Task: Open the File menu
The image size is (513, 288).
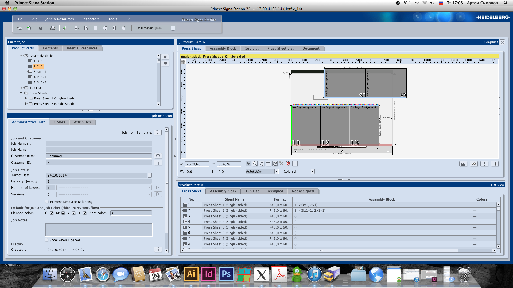Action: tap(19, 19)
